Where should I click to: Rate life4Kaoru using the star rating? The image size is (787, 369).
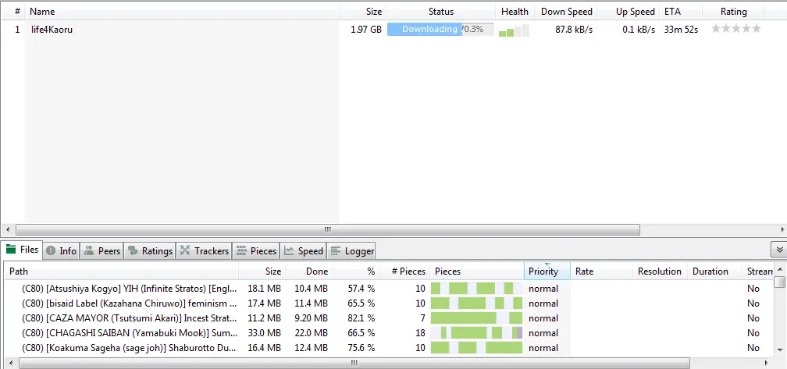pyautogui.click(x=736, y=29)
